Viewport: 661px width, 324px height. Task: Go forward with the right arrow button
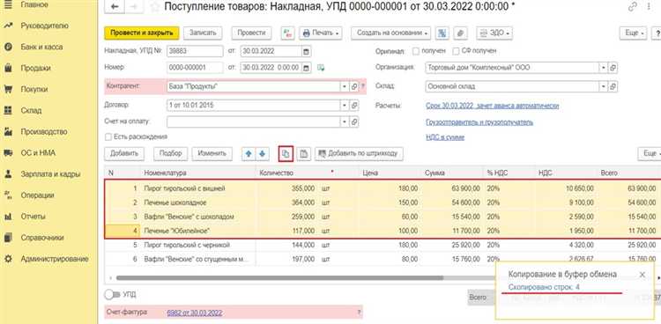pos(135,7)
